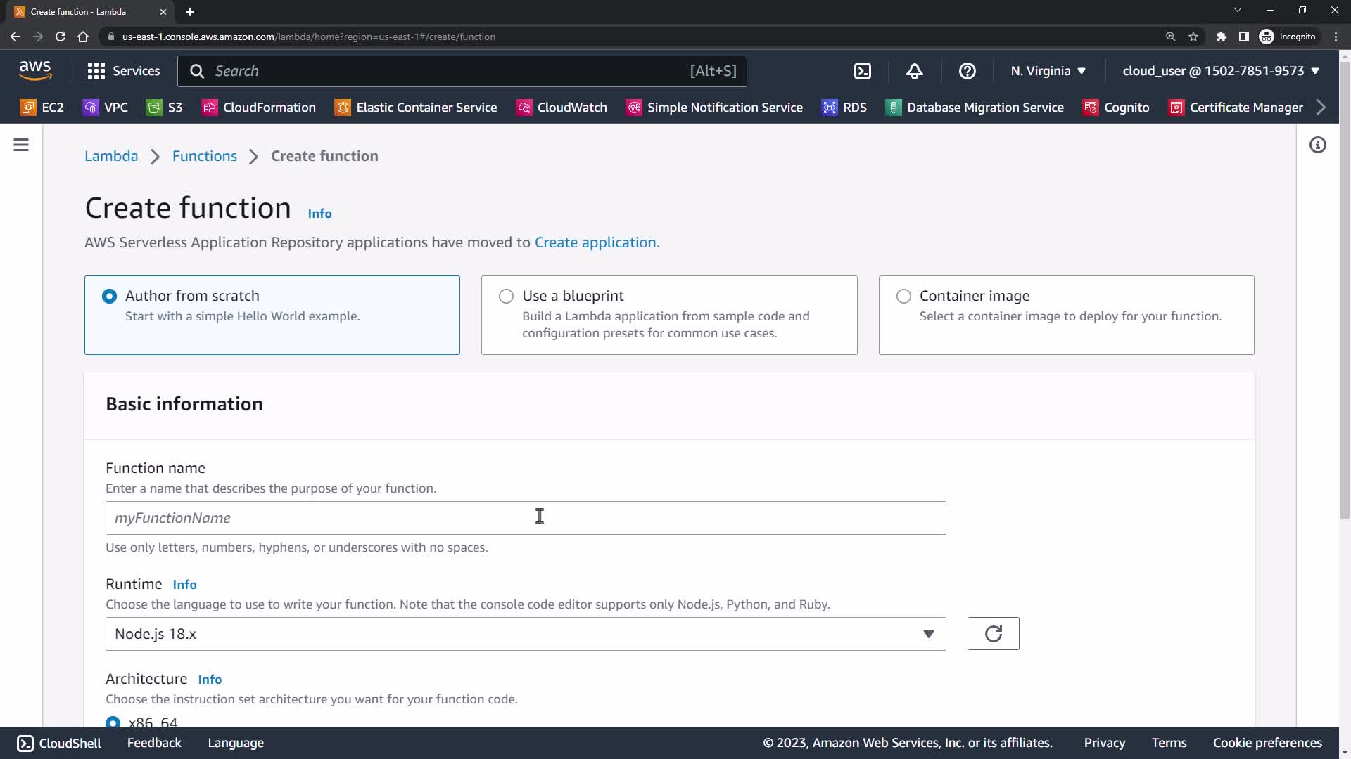The image size is (1351, 759).
Task: Click the EC2 shortcut in favorites bar
Action: pyautogui.click(x=42, y=108)
